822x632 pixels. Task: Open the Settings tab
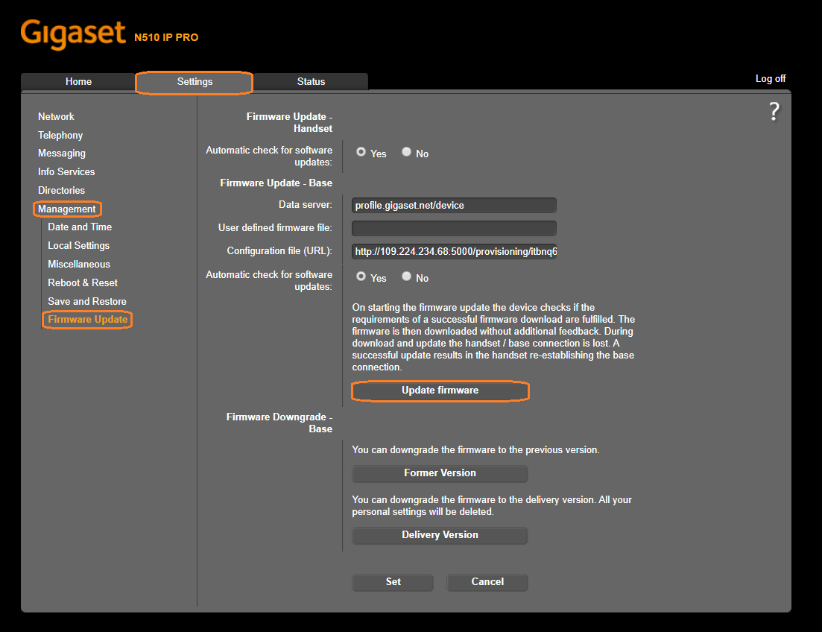[x=194, y=82]
